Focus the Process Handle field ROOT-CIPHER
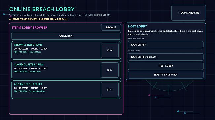The height and width of the screenshot is (120, 215). [166, 45]
